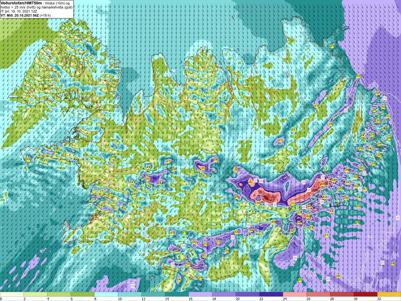Click the yellow '41' max gust label
The width and height of the screenshot is (401, 301).
click(324, 197)
